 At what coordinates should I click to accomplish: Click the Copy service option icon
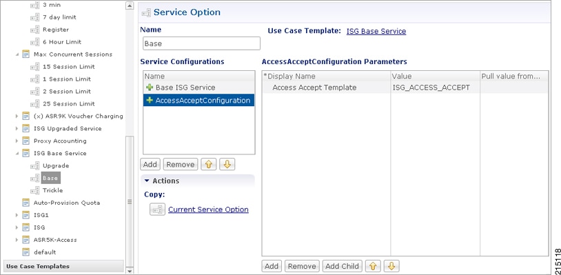pos(157,210)
